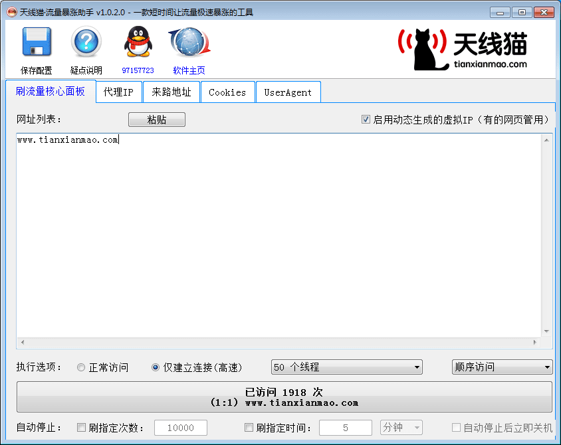Click the time value field showing 5
This screenshot has width=561, height=445.
click(346, 428)
